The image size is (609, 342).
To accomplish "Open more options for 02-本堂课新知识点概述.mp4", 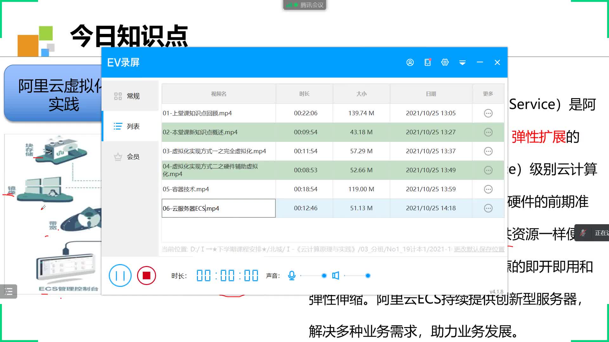I will [x=488, y=132].
